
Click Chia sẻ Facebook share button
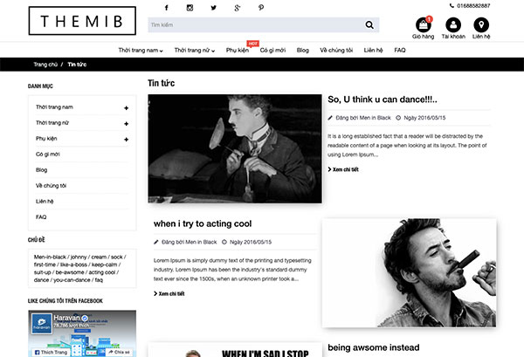tap(119, 353)
